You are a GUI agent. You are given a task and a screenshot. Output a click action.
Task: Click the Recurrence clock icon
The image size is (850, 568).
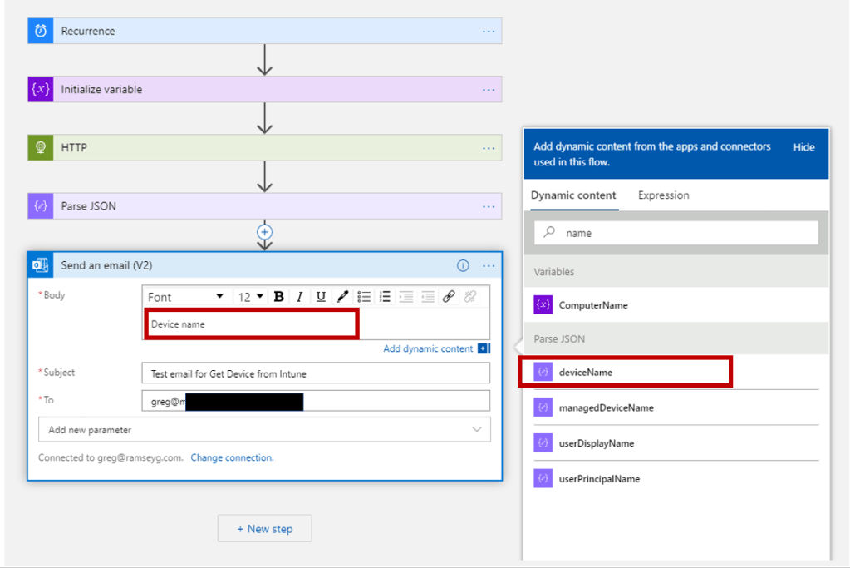click(x=41, y=31)
